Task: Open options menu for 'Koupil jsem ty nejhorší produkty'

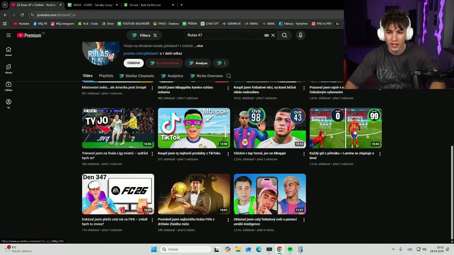Action: coord(228,154)
